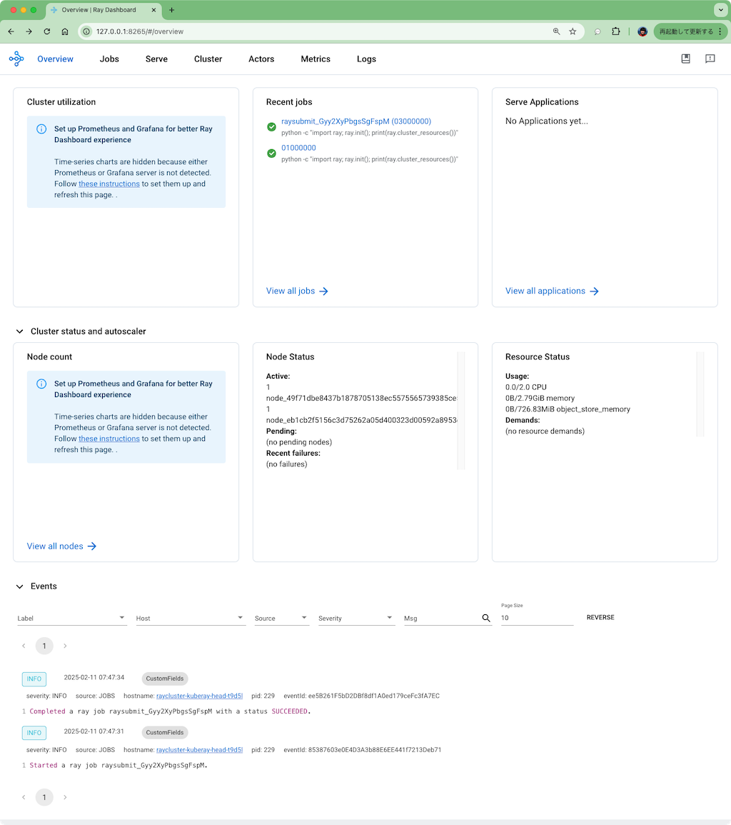Click View all nodes

point(61,546)
